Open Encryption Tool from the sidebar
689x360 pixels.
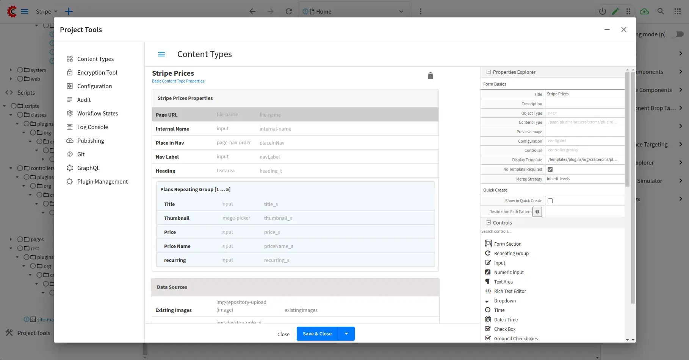(97, 73)
